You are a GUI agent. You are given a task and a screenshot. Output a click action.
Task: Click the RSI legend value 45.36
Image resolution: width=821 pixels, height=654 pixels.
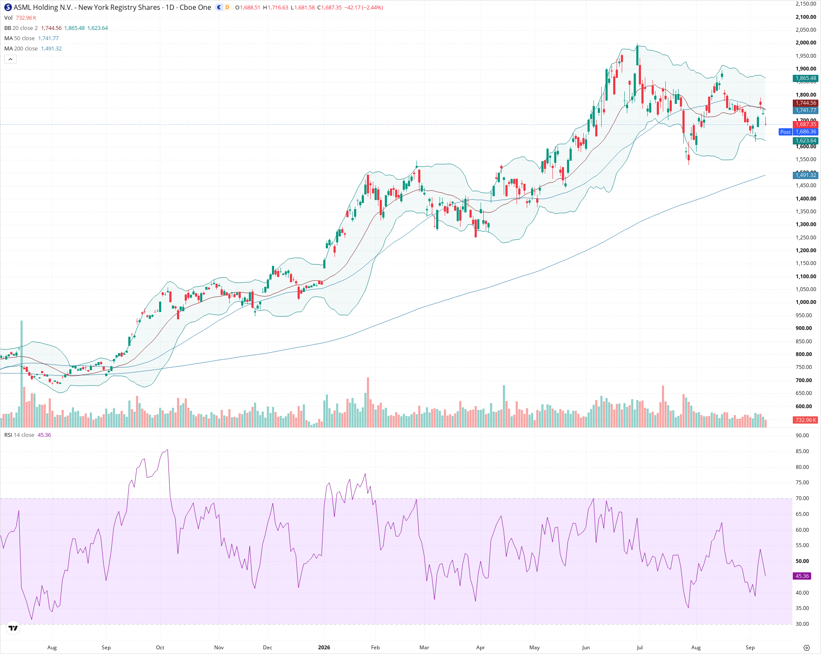[x=44, y=435]
